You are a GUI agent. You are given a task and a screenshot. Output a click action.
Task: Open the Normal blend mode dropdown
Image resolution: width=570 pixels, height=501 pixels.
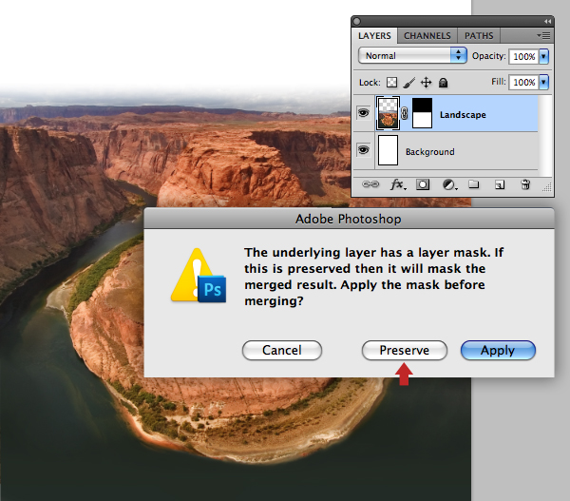click(x=412, y=56)
